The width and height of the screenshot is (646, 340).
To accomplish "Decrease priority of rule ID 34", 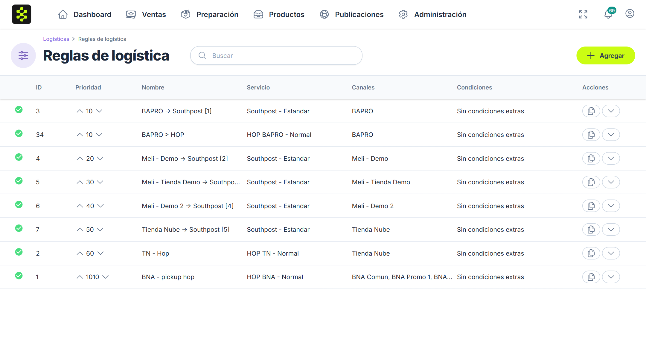I will click(99, 135).
